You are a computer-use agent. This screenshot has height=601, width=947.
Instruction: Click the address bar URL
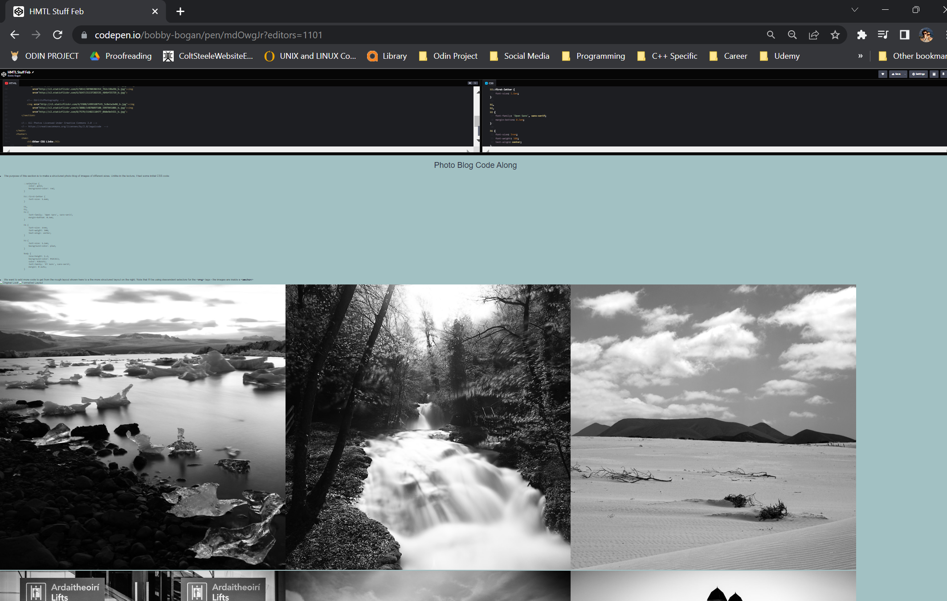[208, 35]
